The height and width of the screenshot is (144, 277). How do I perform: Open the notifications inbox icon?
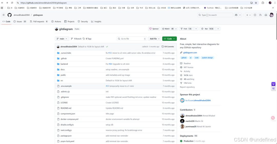(266, 15)
